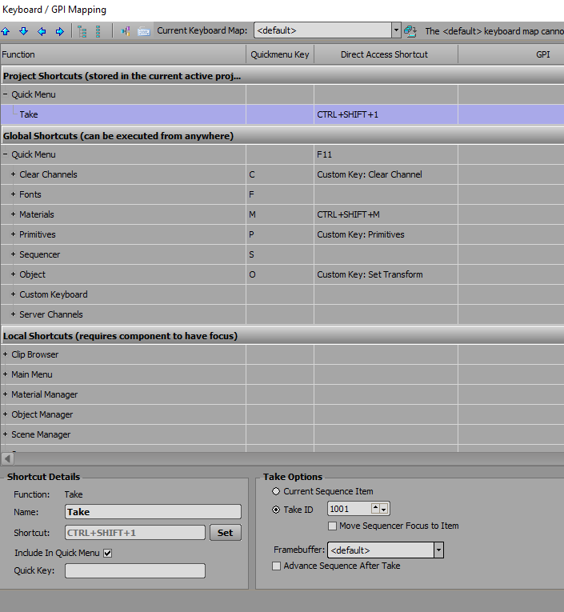Expand the Fonts node
564x612 pixels.
click(14, 194)
